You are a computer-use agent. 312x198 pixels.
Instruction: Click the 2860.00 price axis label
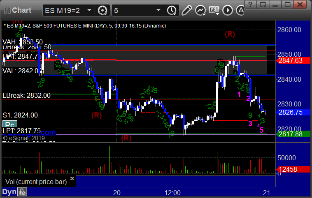[x=289, y=30]
